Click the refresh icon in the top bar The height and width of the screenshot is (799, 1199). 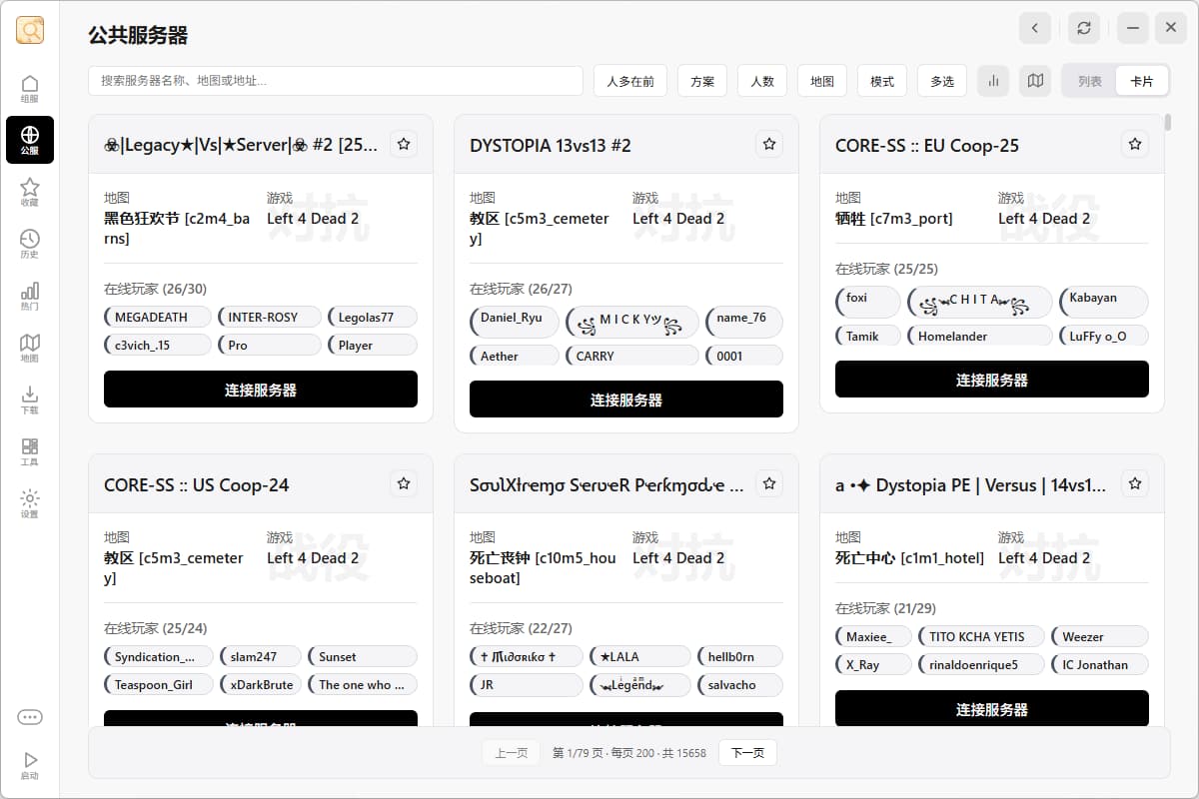tap(1083, 28)
